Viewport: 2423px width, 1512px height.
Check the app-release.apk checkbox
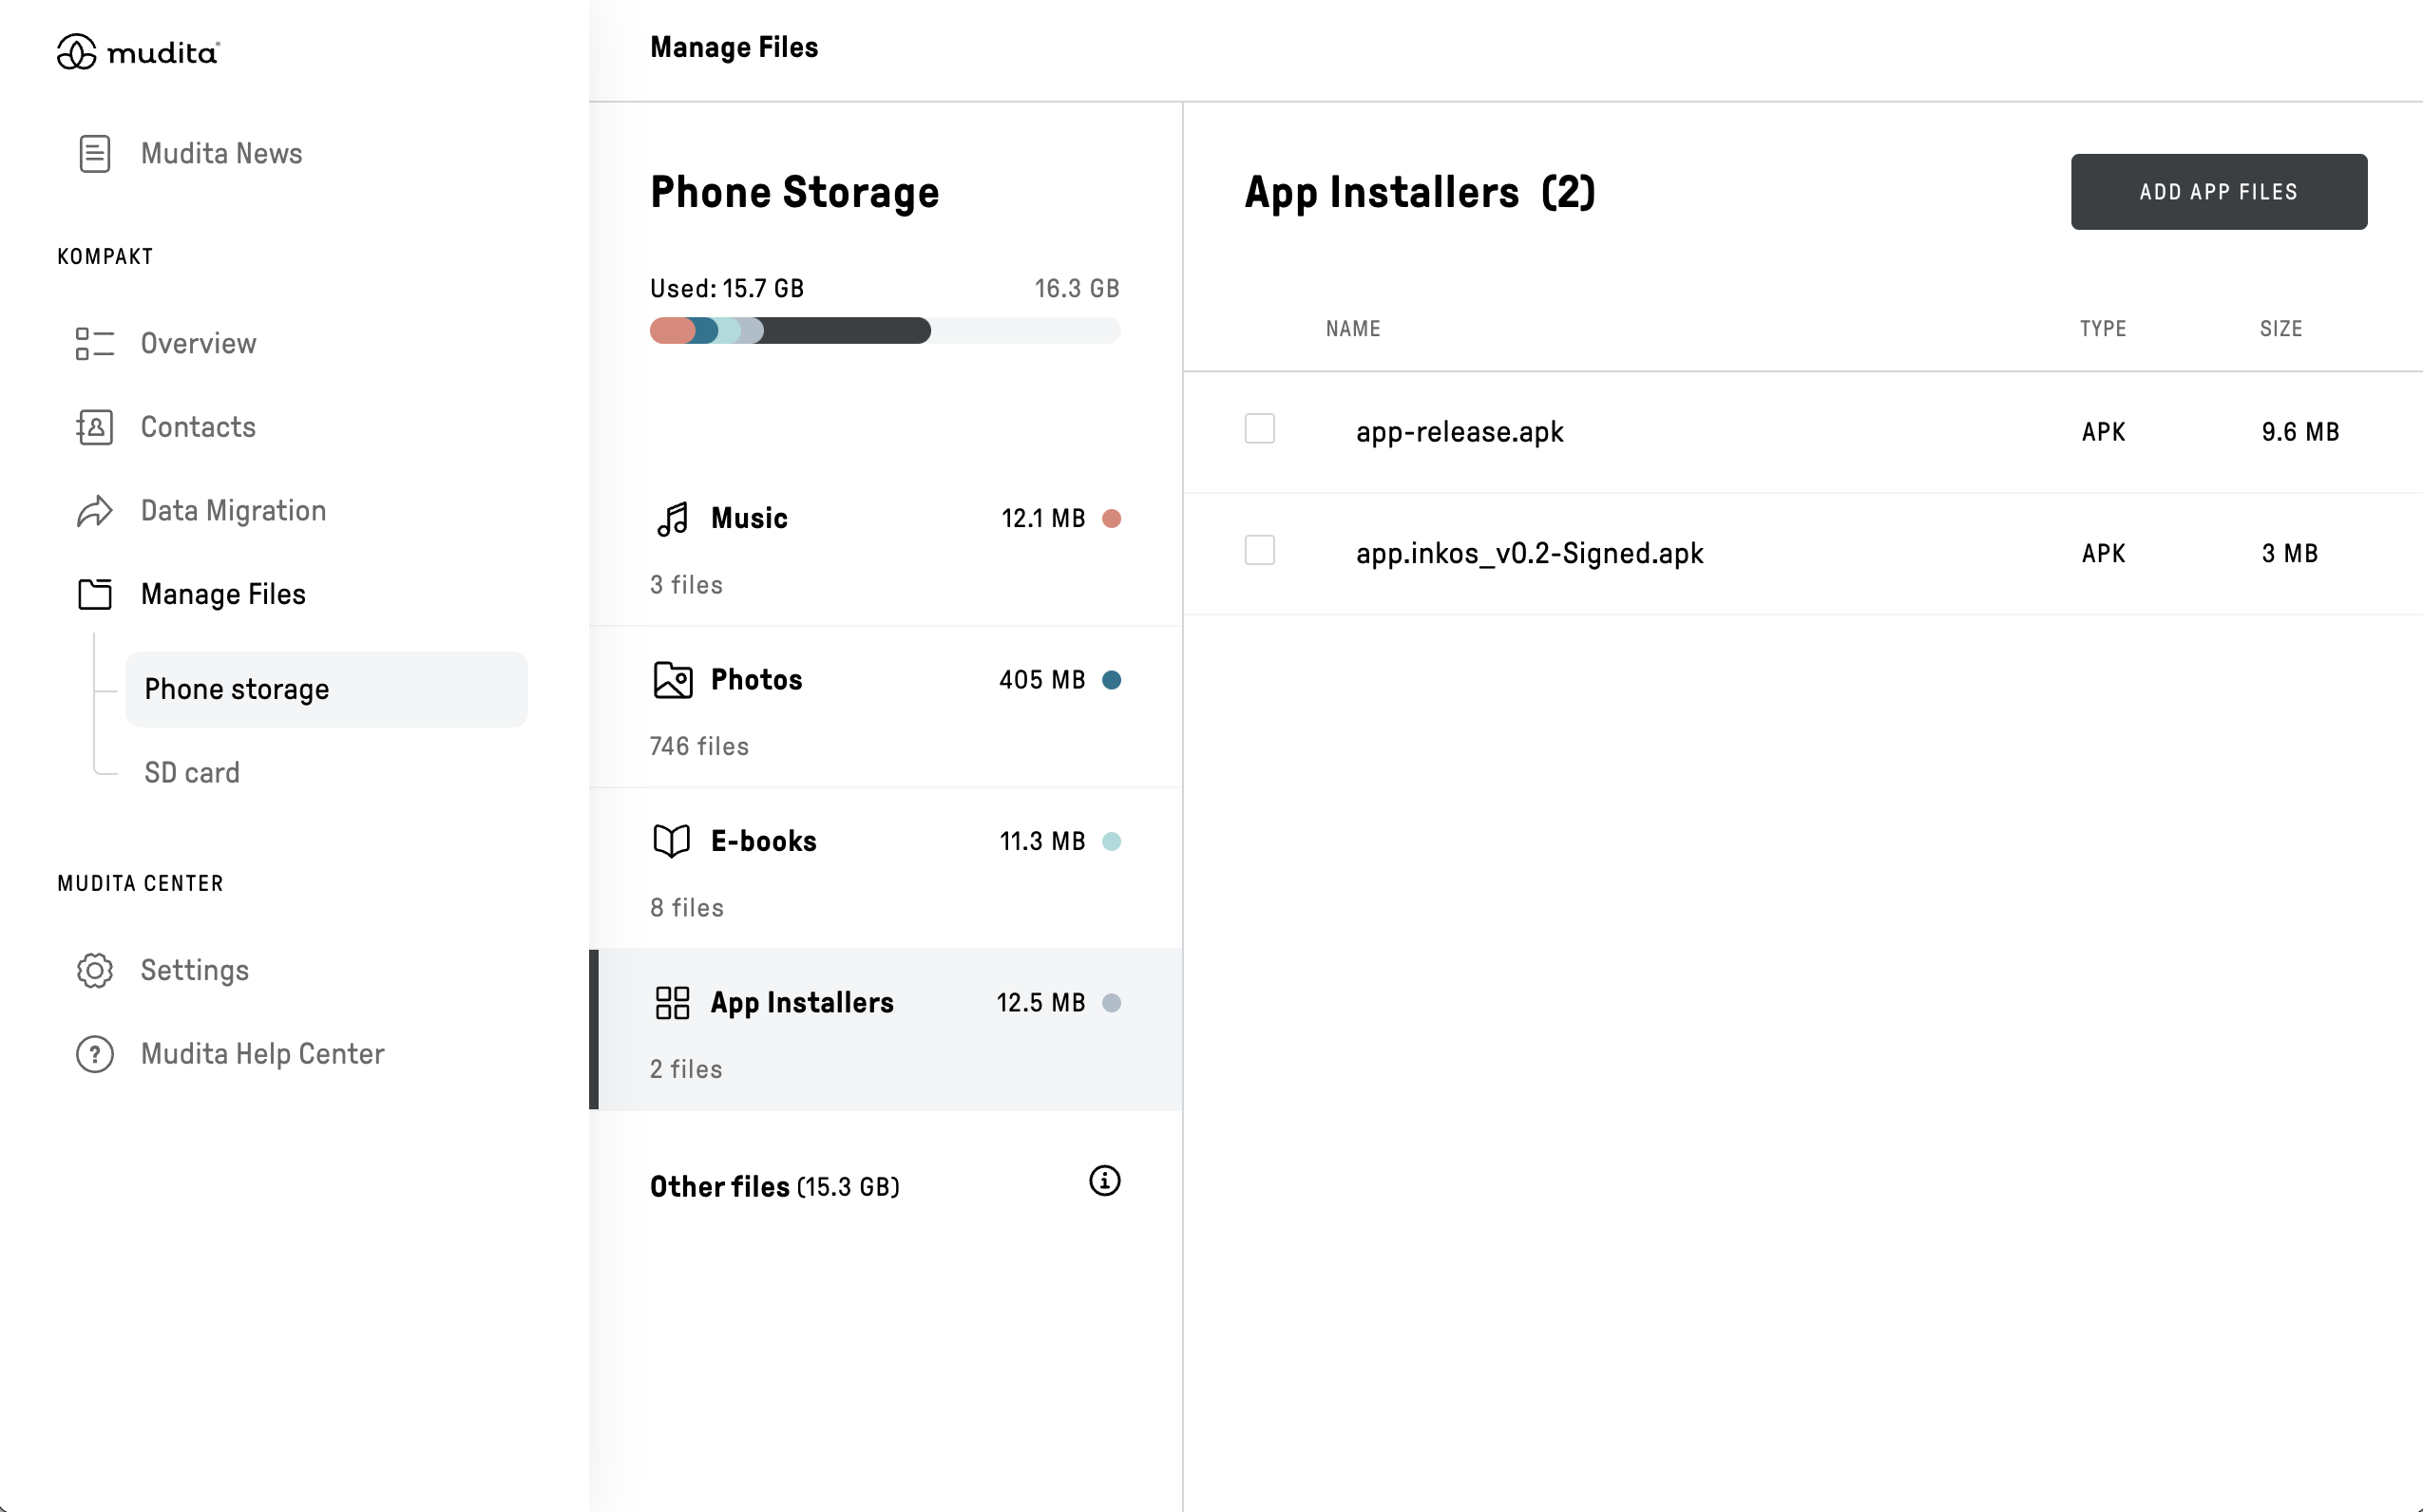point(1260,429)
